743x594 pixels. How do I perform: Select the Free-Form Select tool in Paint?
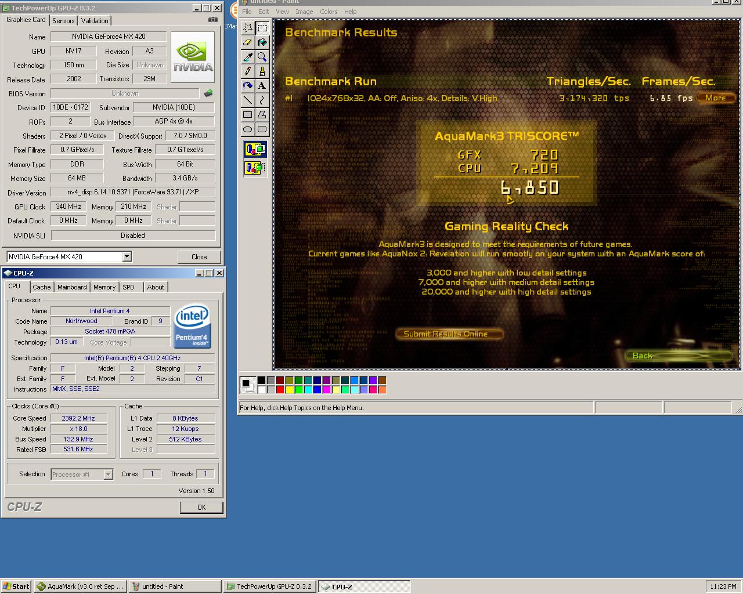[248, 27]
